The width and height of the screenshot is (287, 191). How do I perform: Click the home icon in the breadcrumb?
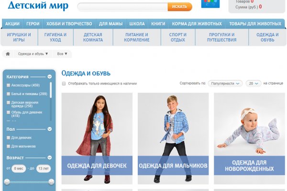(8, 54)
